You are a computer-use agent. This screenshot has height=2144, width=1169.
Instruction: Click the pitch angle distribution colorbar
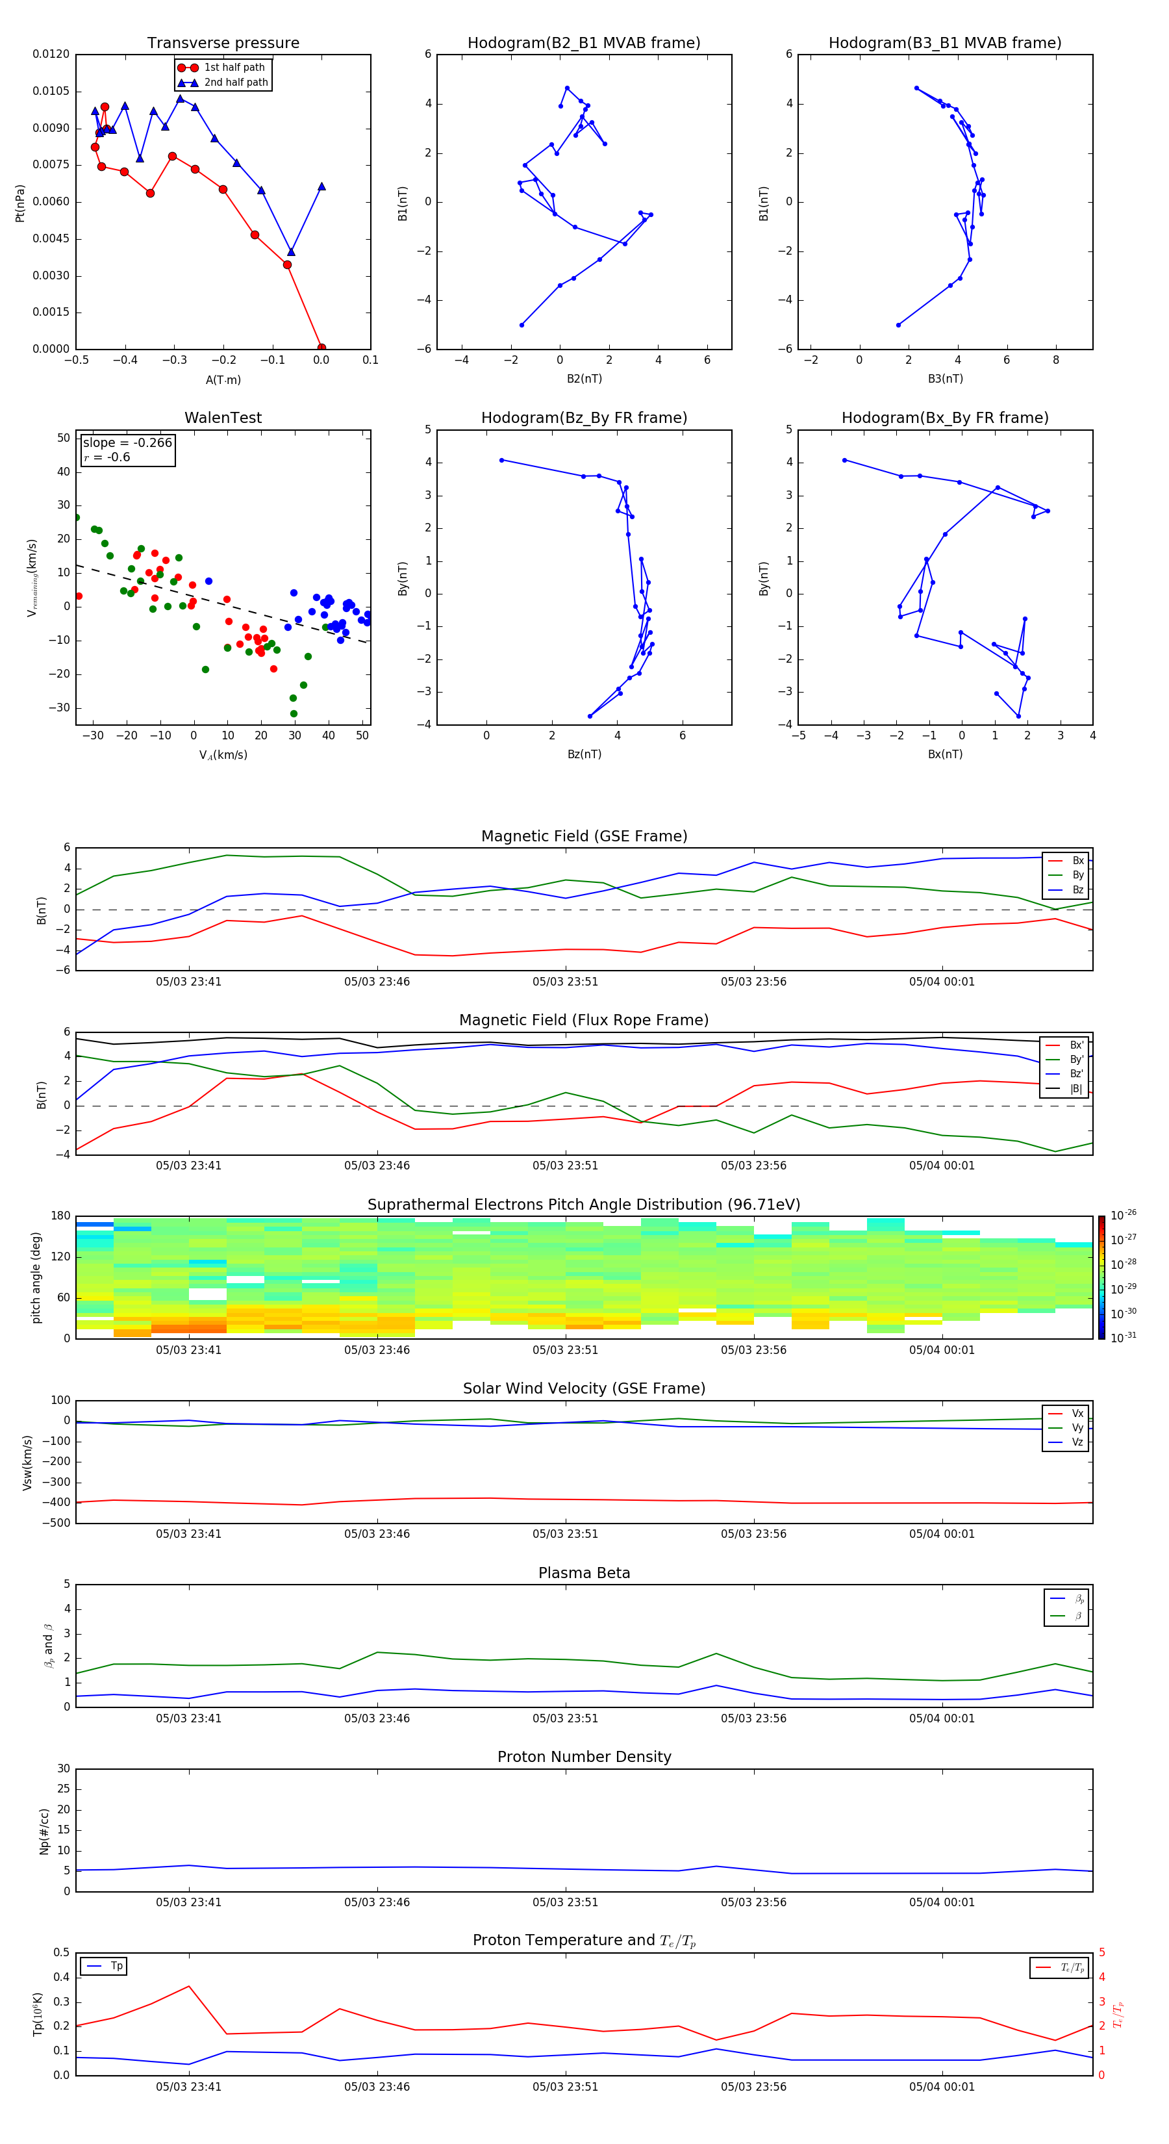pos(1101,1277)
